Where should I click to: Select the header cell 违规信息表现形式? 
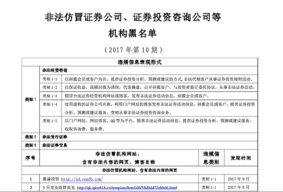coord(139,62)
